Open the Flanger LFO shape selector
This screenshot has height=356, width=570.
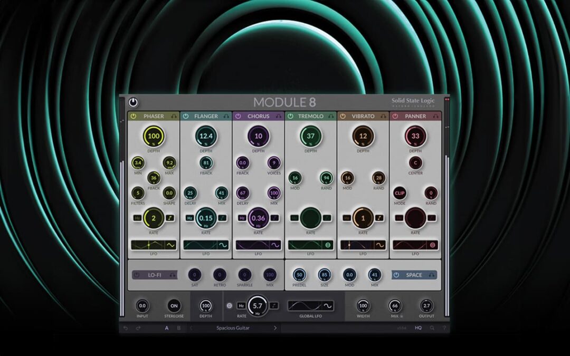point(223,245)
